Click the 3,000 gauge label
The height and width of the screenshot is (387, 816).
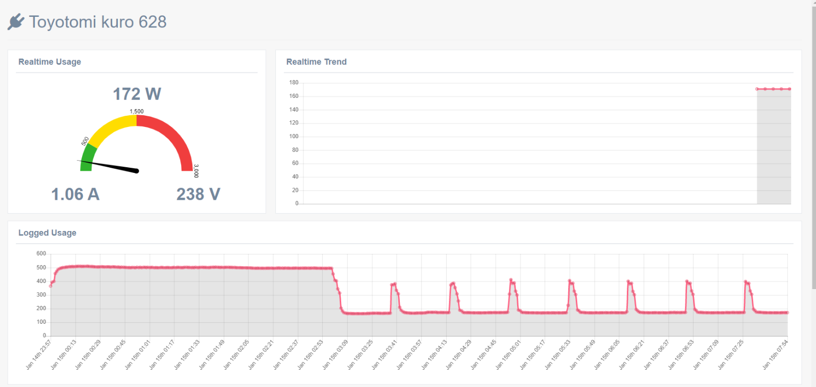coord(196,171)
